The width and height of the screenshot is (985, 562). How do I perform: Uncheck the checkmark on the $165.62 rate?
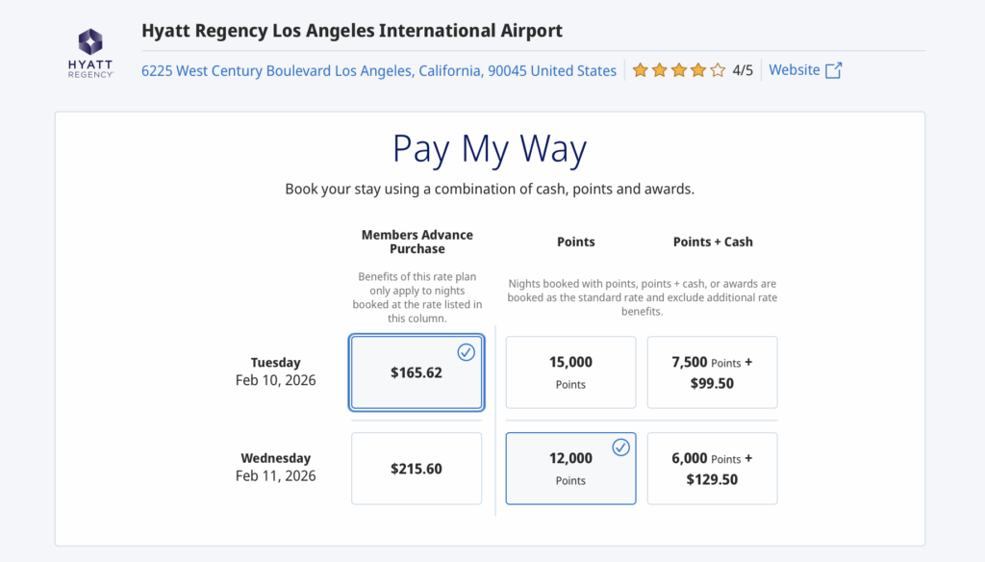click(467, 352)
